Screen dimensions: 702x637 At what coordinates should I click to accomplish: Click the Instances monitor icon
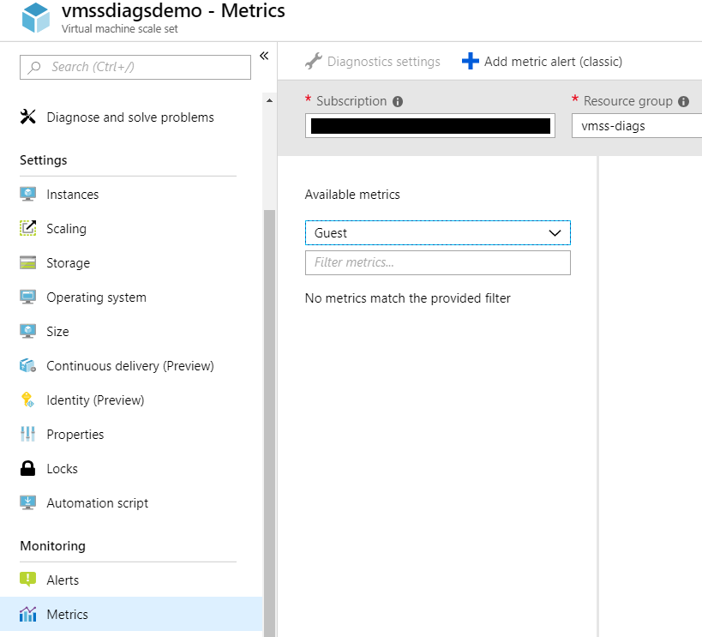pyautogui.click(x=27, y=195)
